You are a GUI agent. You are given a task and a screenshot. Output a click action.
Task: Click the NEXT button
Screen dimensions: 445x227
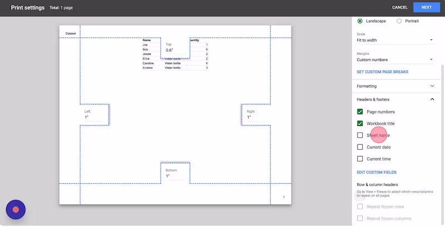(427, 7)
